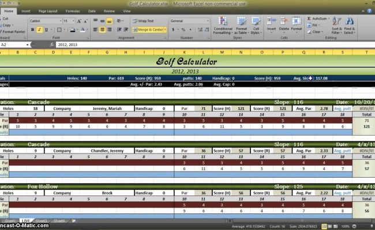Expand the AutoSum dropdown arrow
The image size is (375, 230).
329,18
